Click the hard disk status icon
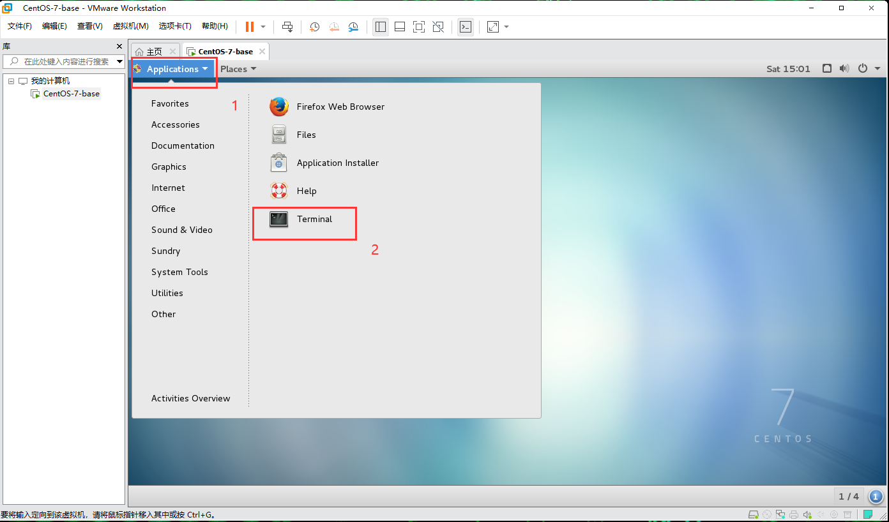 pos(754,514)
